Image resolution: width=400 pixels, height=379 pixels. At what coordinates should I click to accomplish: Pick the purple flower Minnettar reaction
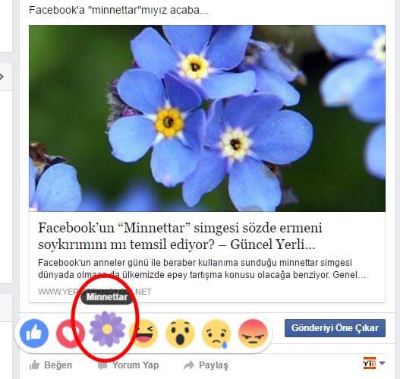pyautogui.click(x=107, y=329)
